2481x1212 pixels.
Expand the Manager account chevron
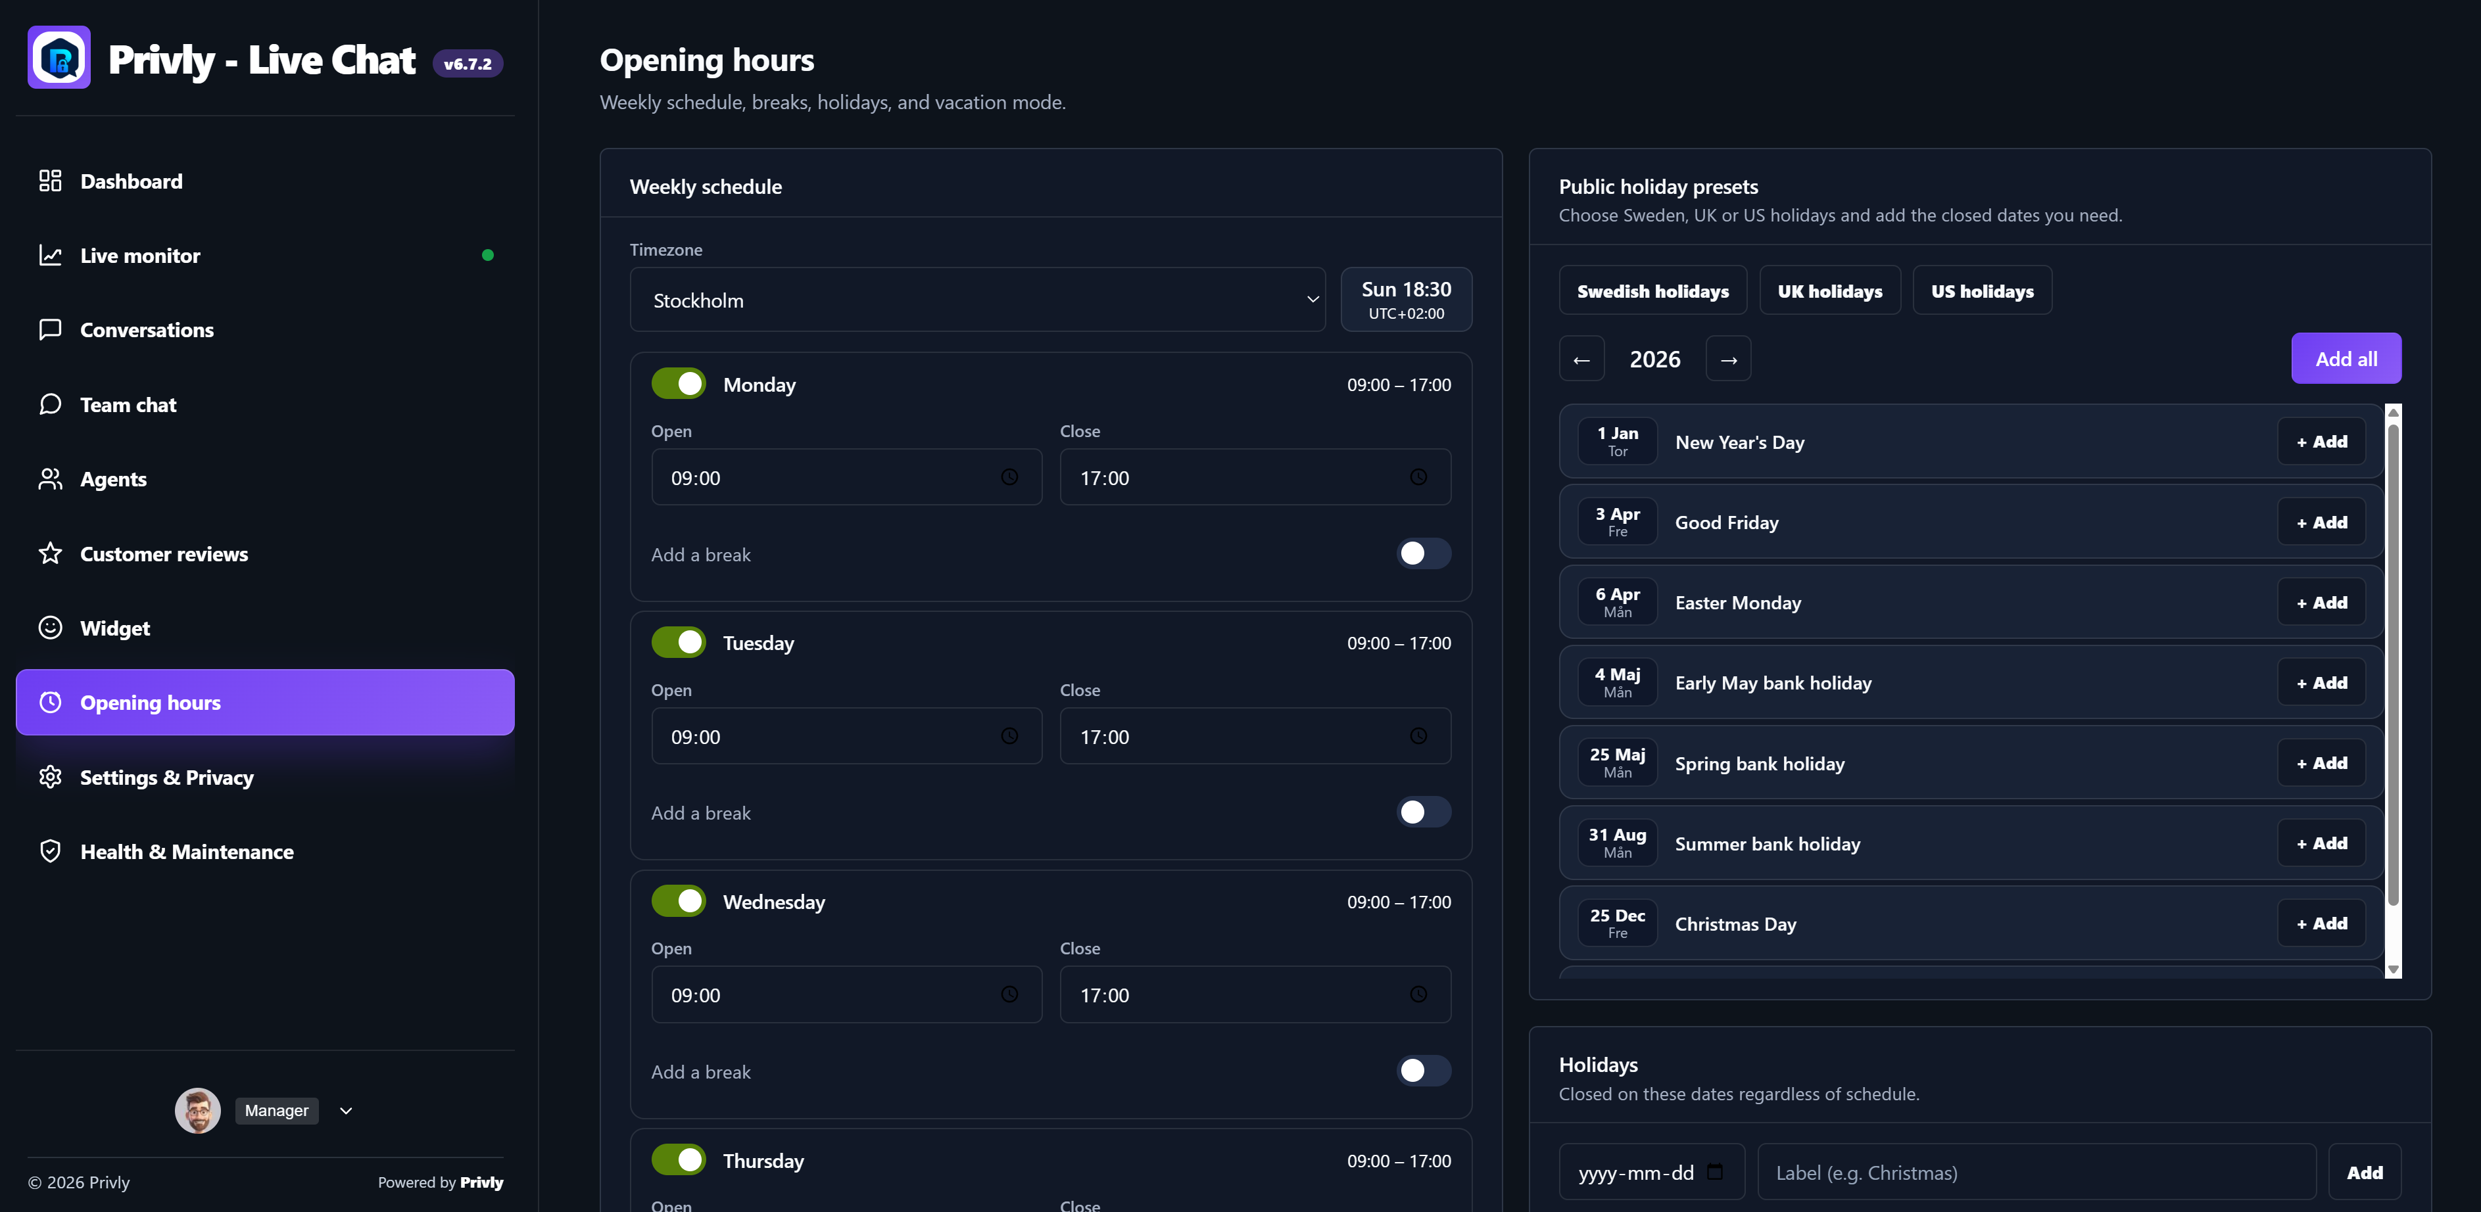(x=346, y=1110)
